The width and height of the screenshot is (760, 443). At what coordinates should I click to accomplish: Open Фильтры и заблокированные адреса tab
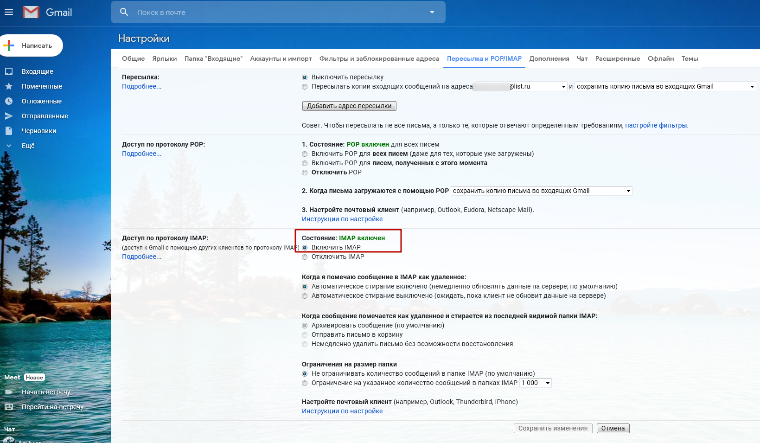(x=379, y=58)
